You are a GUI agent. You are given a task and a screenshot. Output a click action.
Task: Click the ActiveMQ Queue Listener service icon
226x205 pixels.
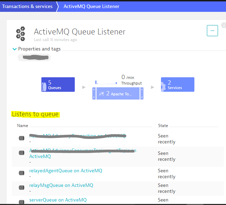coord(21,34)
